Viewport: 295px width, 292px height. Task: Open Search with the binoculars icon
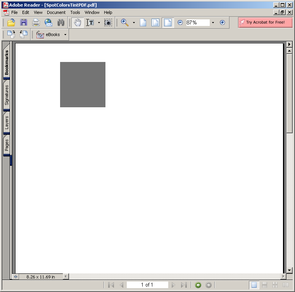coord(61,22)
